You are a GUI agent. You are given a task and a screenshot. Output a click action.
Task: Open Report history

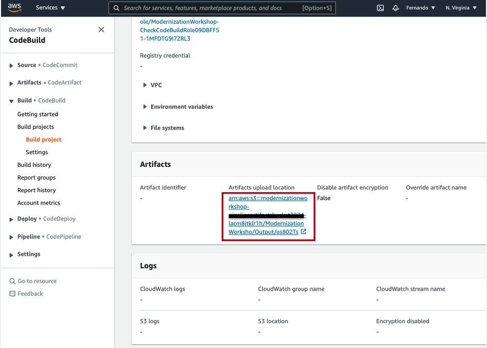point(36,190)
